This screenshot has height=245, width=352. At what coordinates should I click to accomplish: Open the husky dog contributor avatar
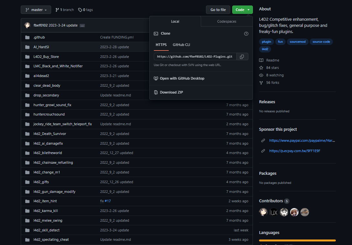pyautogui.click(x=284, y=212)
